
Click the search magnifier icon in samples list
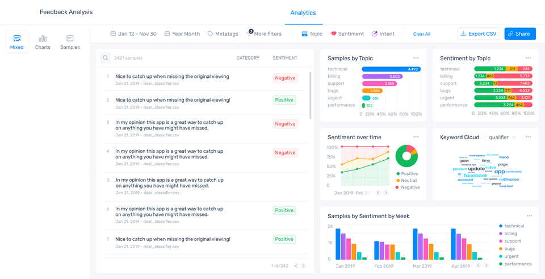point(106,58)
